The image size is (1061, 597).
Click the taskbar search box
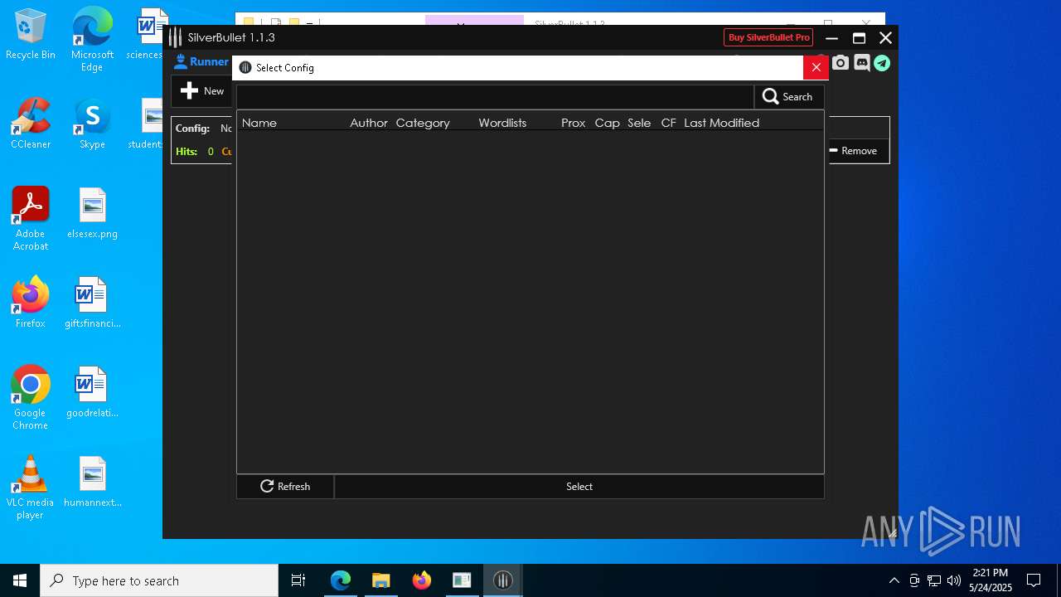point(159,580)
